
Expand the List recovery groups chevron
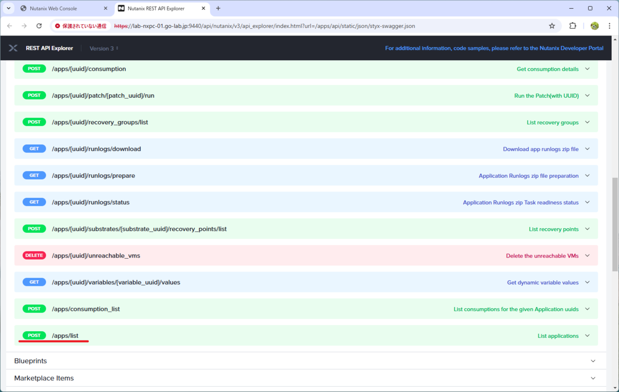coord(587,122)
